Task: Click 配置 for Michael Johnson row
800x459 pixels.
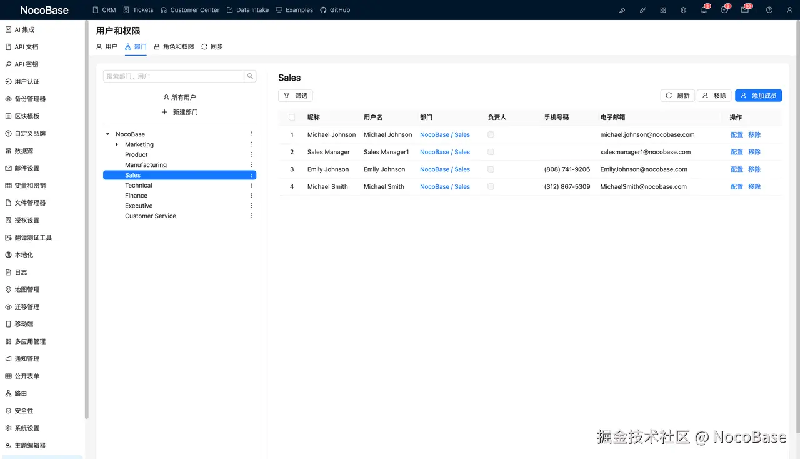Action: (x=737, y=134)
